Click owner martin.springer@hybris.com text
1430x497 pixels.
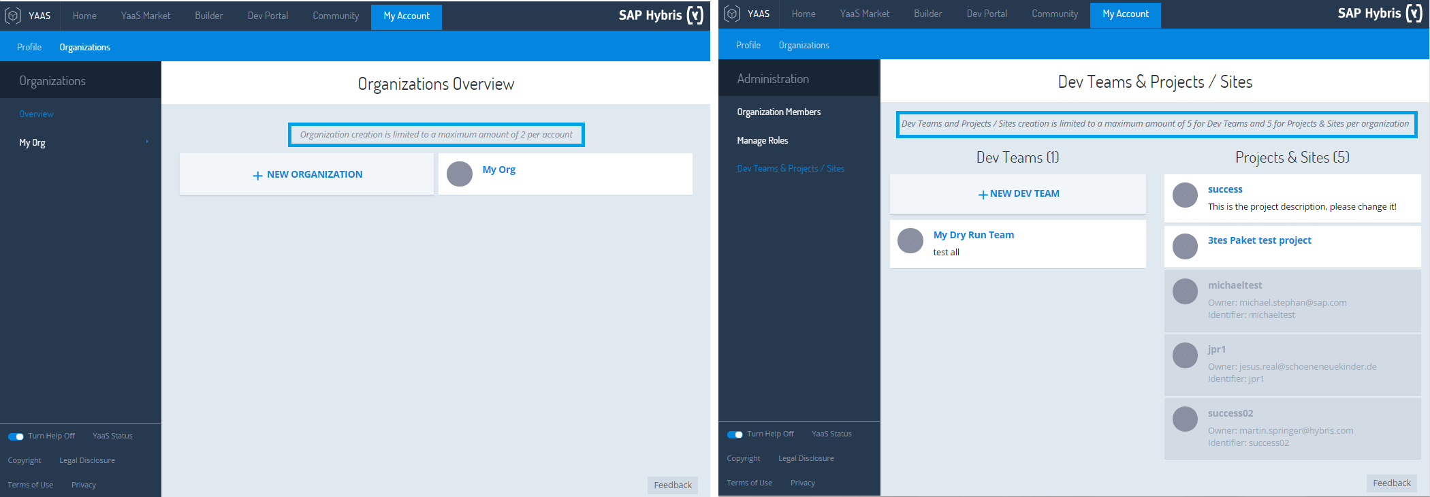pyautogui.click(x=1281, y=430)
